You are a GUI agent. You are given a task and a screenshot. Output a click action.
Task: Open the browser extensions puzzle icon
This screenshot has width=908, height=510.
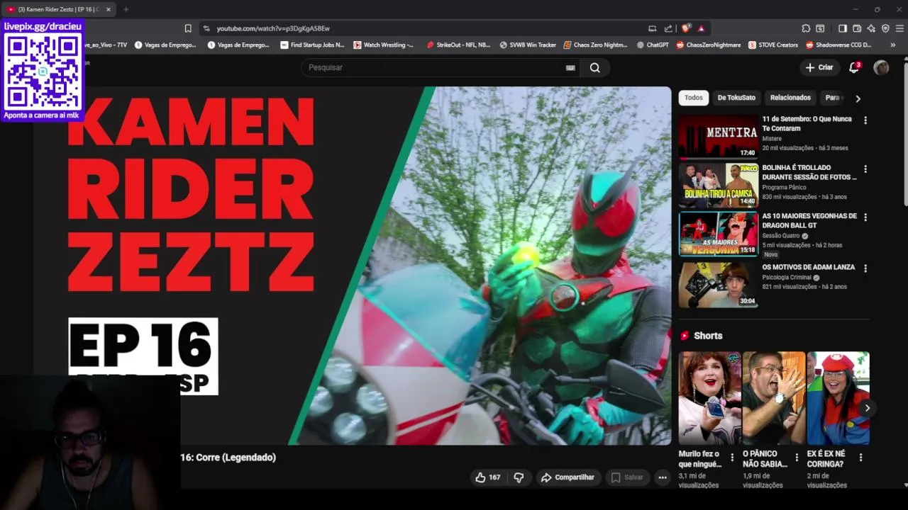[806, 28]
